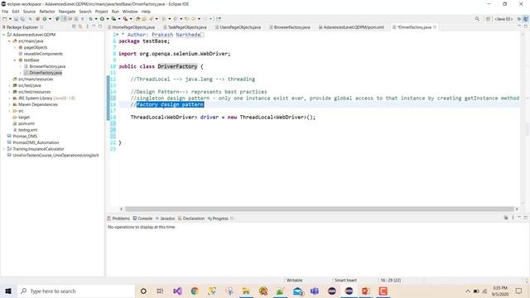
Task: Click the Save All toolbar icon
Action: tap(22, 19)
